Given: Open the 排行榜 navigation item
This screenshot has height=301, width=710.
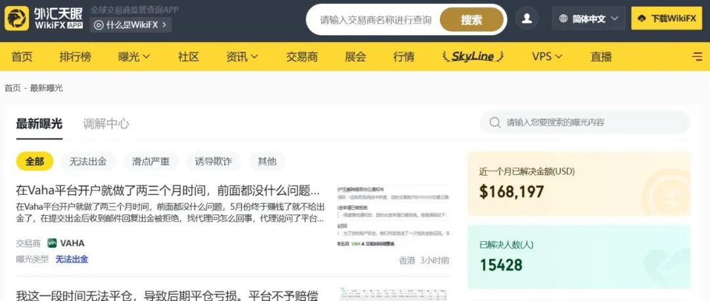Looking at the screenshot, I should 75,56.
